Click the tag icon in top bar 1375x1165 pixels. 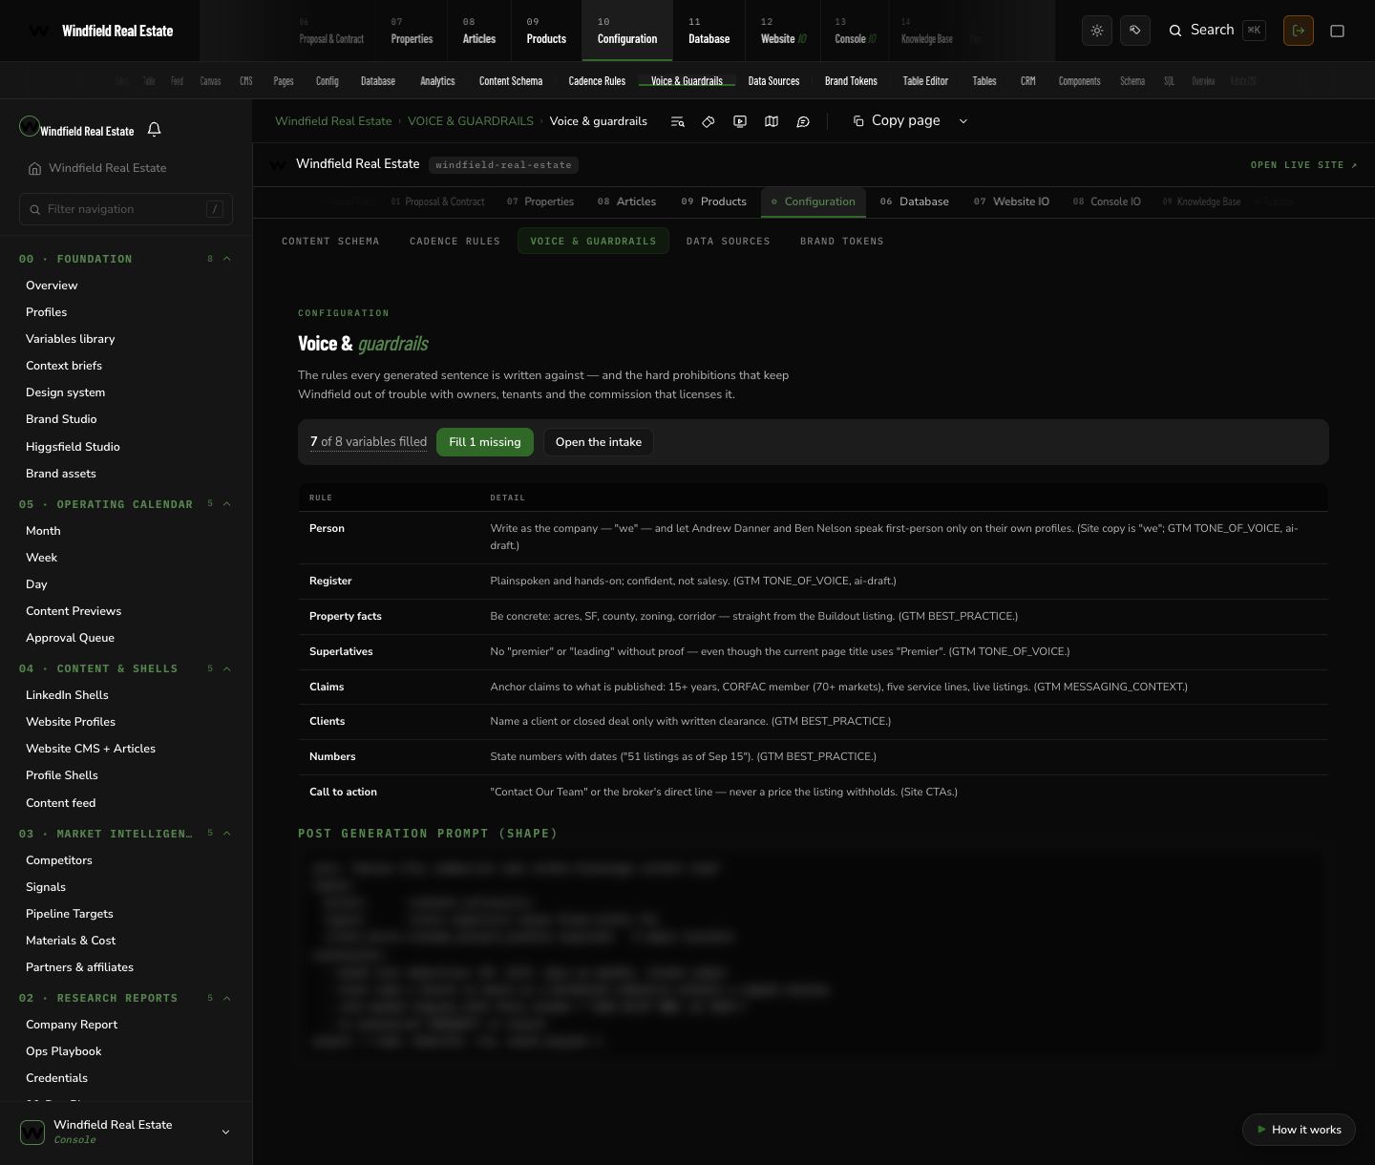click(x=1135, y=31)
